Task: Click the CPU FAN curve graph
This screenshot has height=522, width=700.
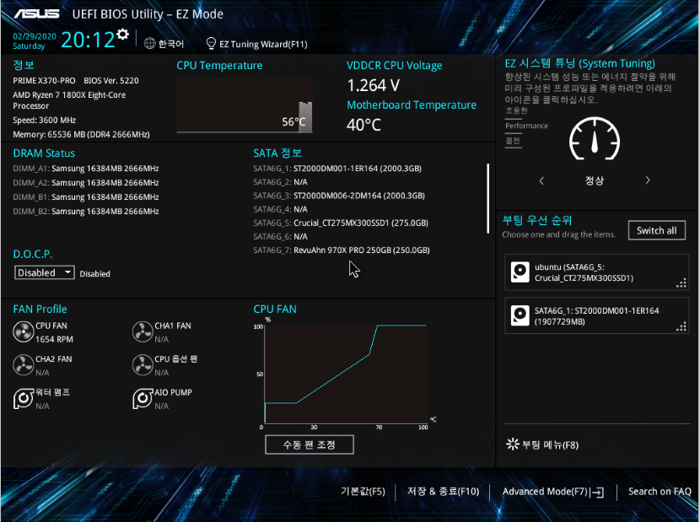Action: point(346,374)
